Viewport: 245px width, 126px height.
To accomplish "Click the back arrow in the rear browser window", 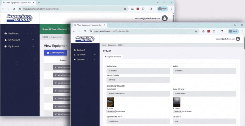I will point(3,9).
